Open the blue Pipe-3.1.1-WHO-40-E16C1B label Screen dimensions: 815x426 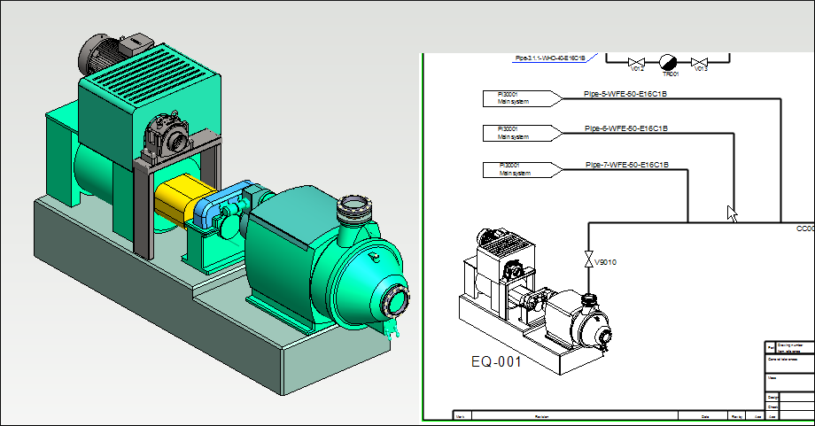coord(550,58)
